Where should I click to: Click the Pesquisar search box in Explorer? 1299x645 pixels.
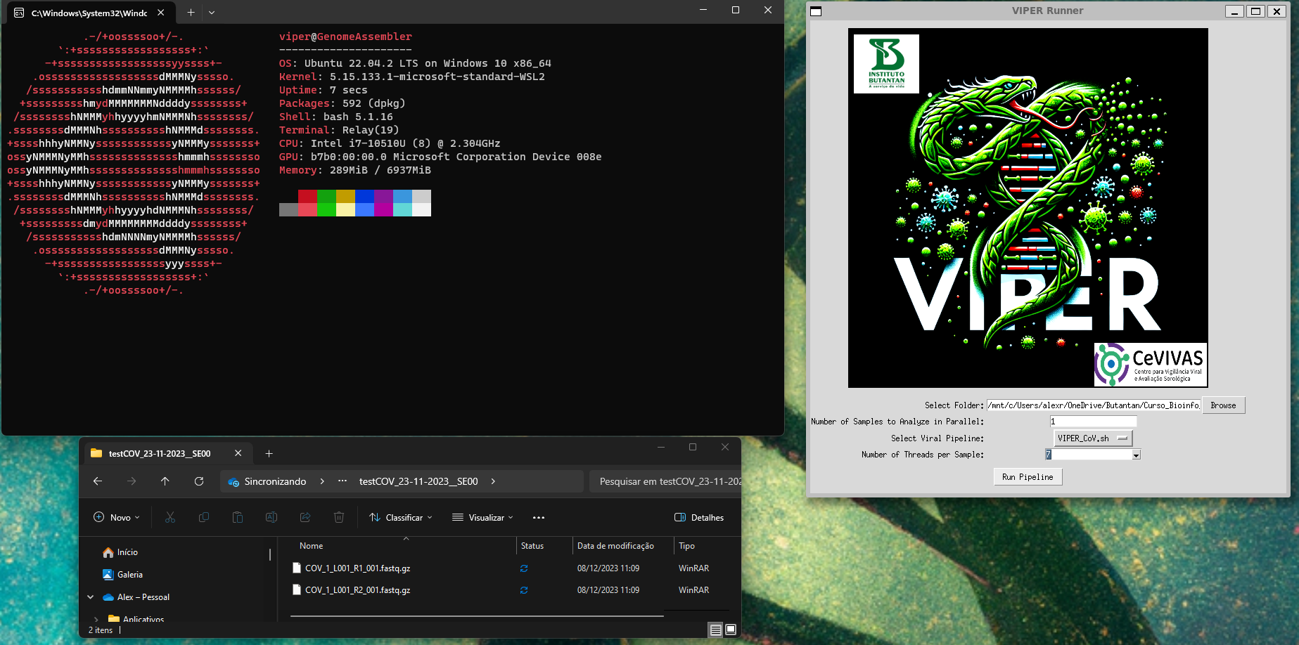pos(665,481)
